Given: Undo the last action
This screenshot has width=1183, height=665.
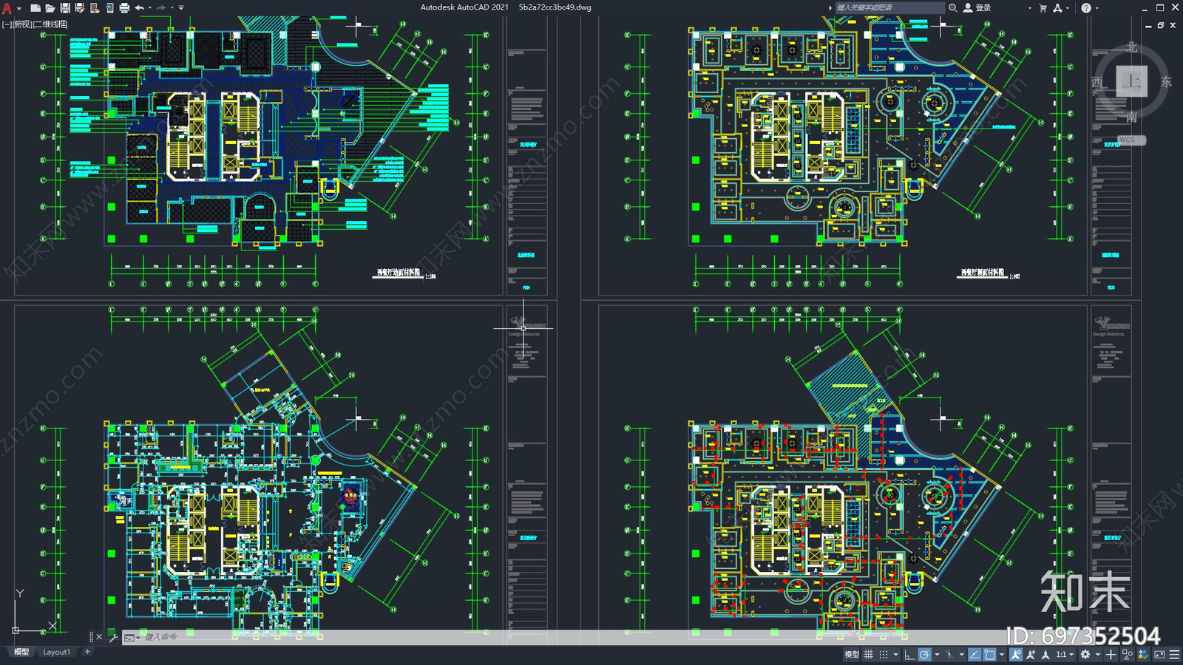Looking at the screenshot, I should pyautogui.click(x=139, y=8).
